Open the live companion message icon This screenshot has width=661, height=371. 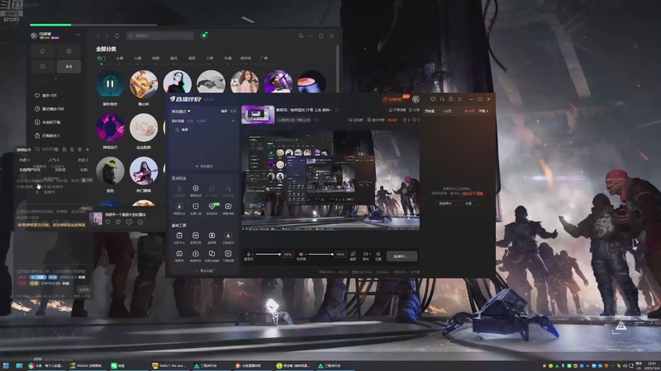[433, 99]
